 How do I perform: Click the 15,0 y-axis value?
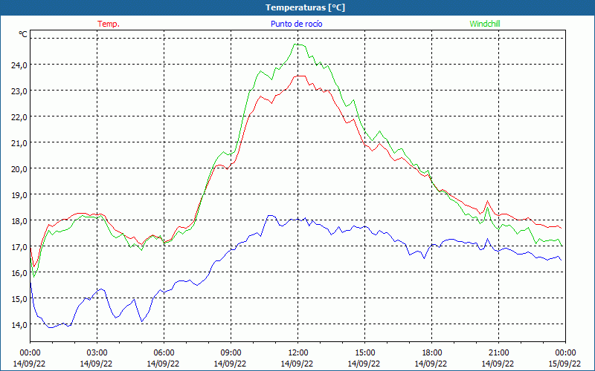19,299
